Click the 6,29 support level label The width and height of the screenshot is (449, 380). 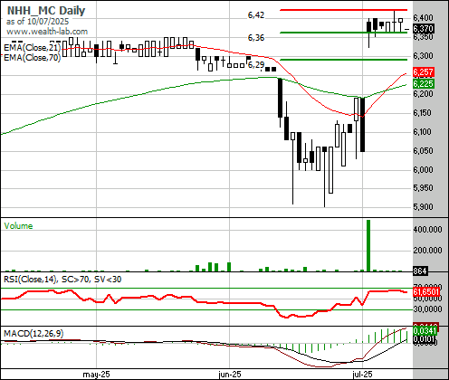tap(256, 64)
